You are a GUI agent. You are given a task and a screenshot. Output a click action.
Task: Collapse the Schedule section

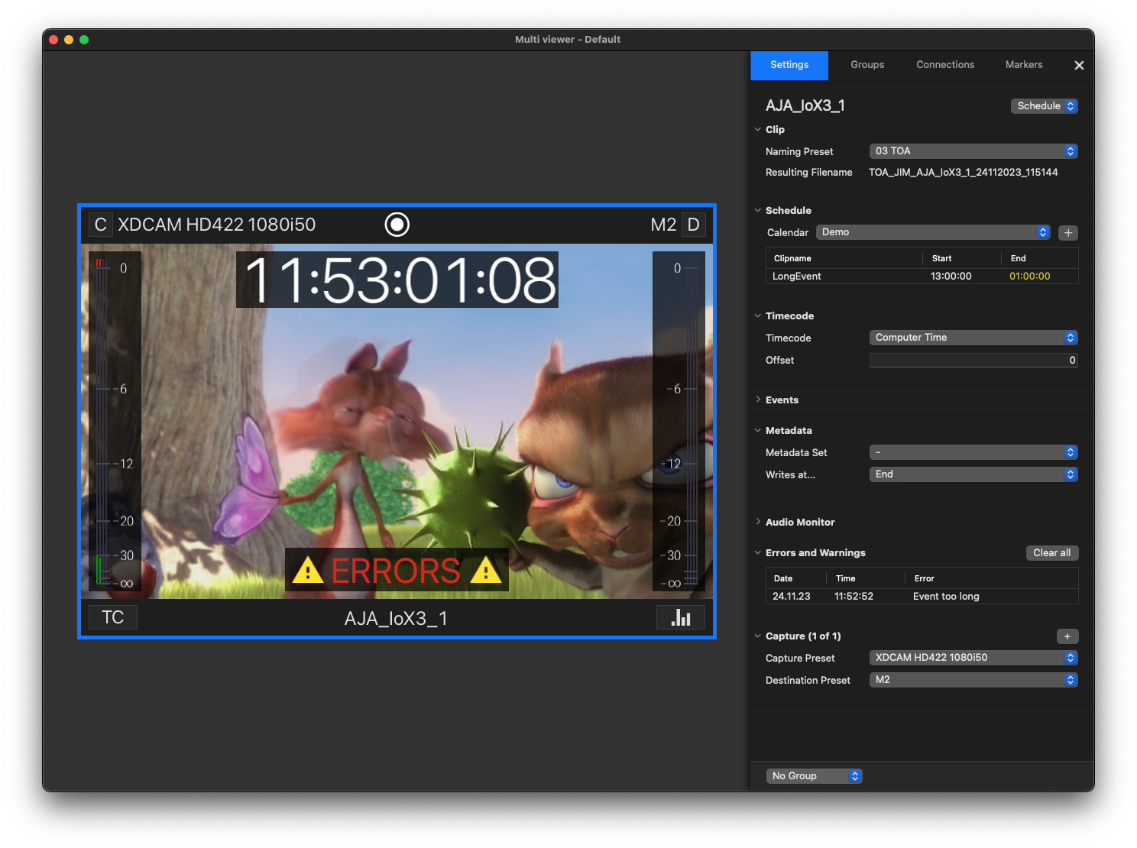coord(758,211)
